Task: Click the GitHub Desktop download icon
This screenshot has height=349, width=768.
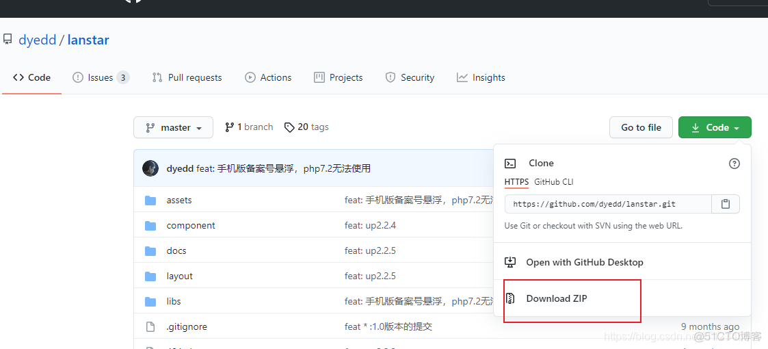Action: [x=510, y=262]
